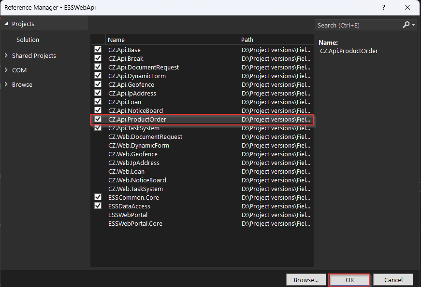Viewport: 421px width, 287px height.
Task: Select the ESSWebPortal row
Action: point(202,215)
